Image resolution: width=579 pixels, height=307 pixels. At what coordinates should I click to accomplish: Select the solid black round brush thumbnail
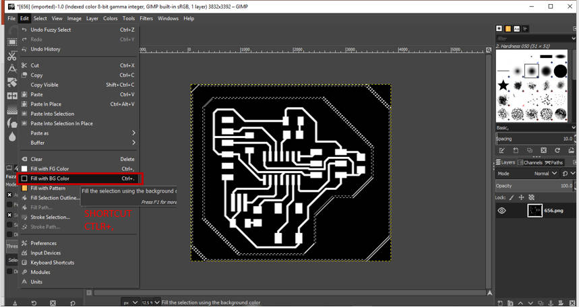pyautogui.click(x=560, y=71)
